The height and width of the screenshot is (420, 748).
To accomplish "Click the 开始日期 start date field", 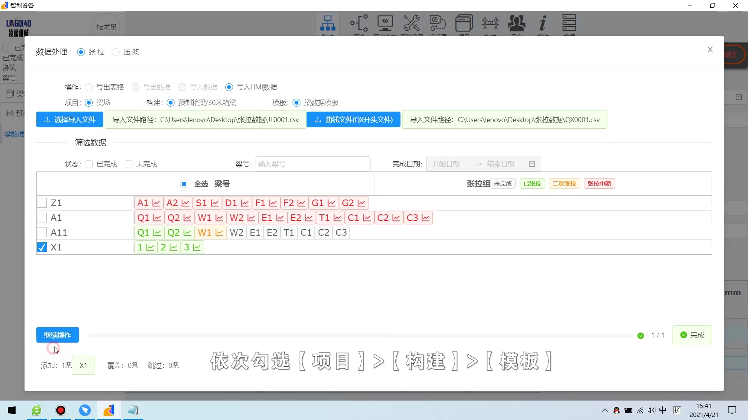I will [446, 164].
